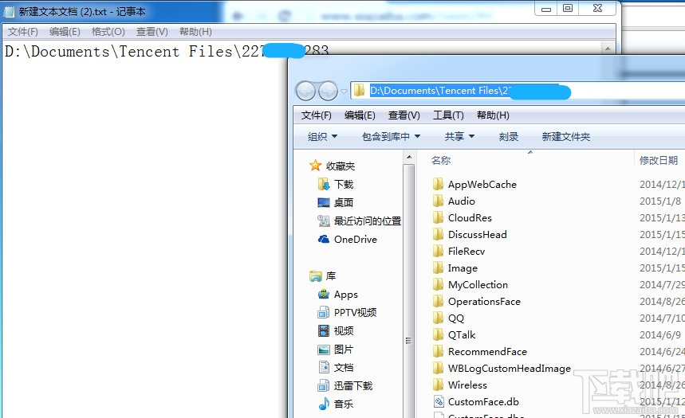Select the CloudRes folder
The height and width of the screenshot is (418, 685).
(470, 217)
